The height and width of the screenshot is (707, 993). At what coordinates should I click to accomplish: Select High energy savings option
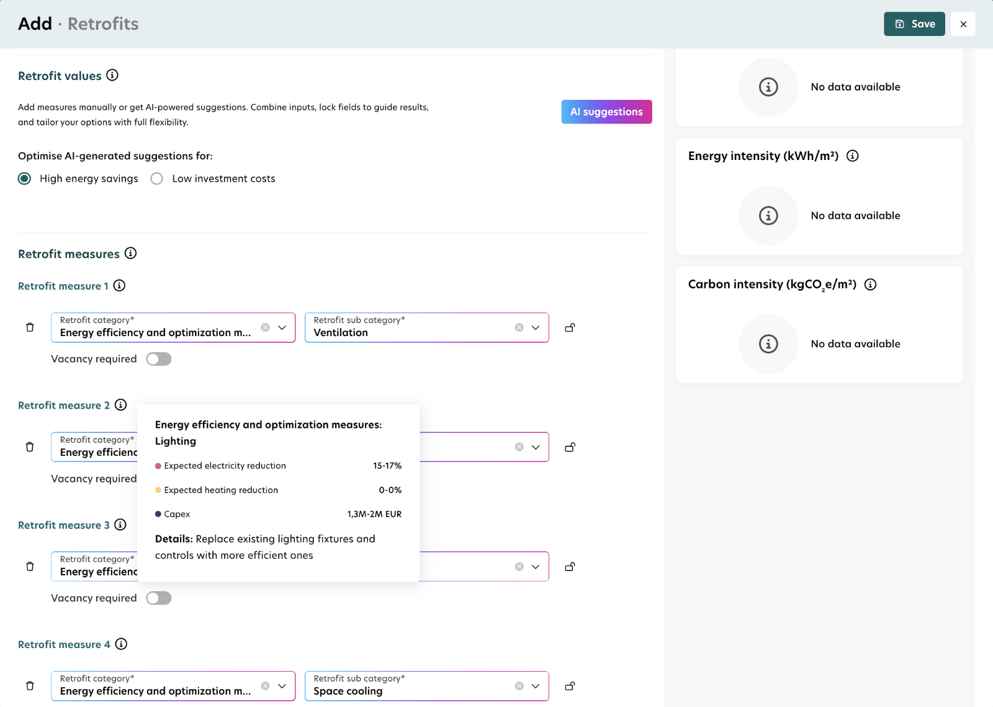coord(25,179)
